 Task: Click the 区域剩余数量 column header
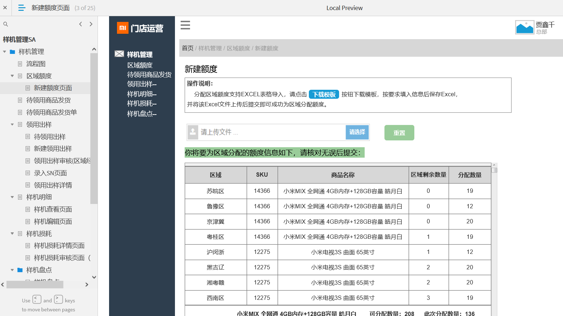pyautogui.click(x=429, y=175)
